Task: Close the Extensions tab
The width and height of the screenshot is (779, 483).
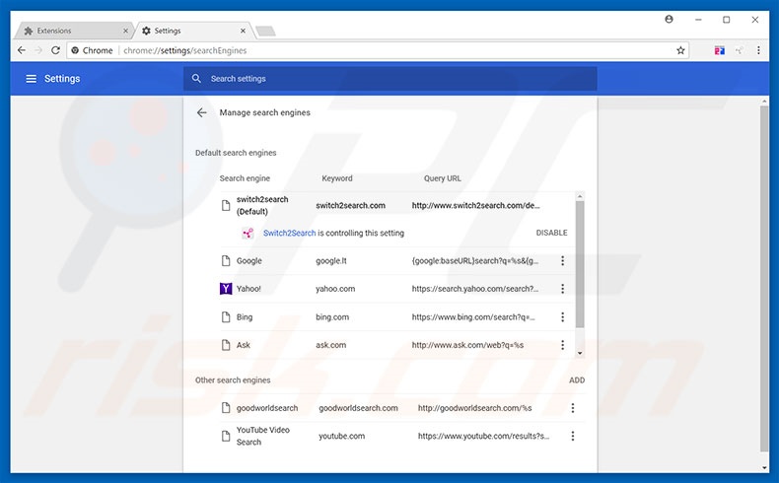Action: 125,31
